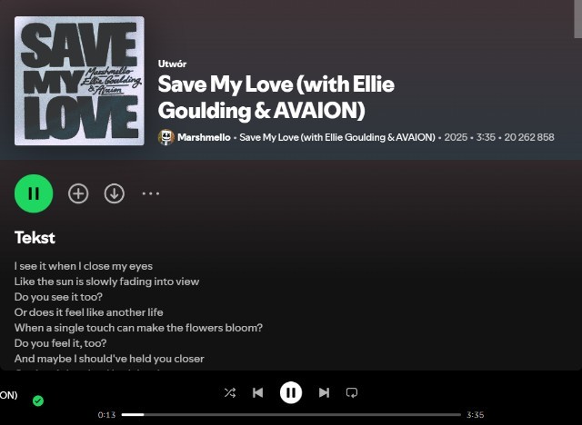Seek within the song progress bar
Image resolution: width=582 pixels, height=425 pixels.
point(291,415)
